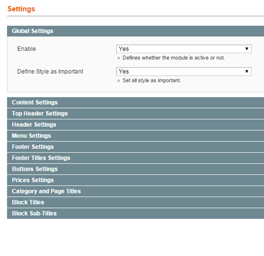264x256 pixels.
Task: Click the hint triangle beside 'Defines whether the module'
Action: pyautogui.click(x=119, y=58)
